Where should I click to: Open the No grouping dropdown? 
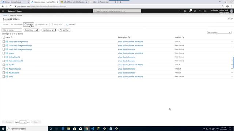point(219,32)
